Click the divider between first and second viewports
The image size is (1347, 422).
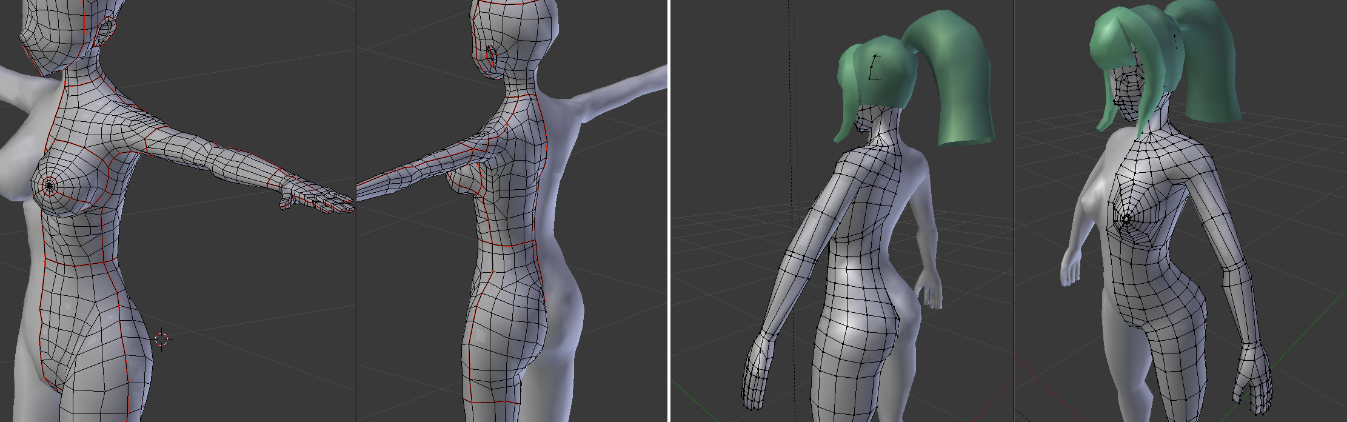click(356, 211)
